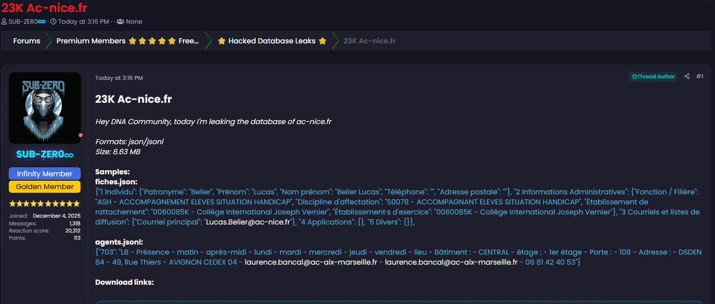Click the Lucas.Belier@ac-nice.fr email text

(248, 222)
